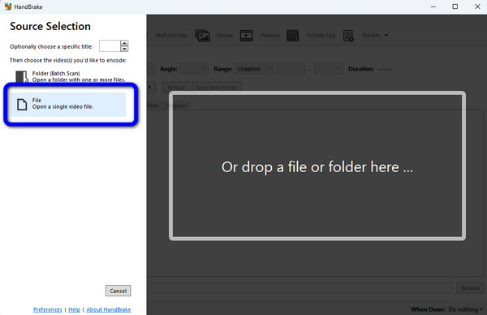487x315 pixels.
Task: Open the Queue toolbar label
Action: point(225,36)
